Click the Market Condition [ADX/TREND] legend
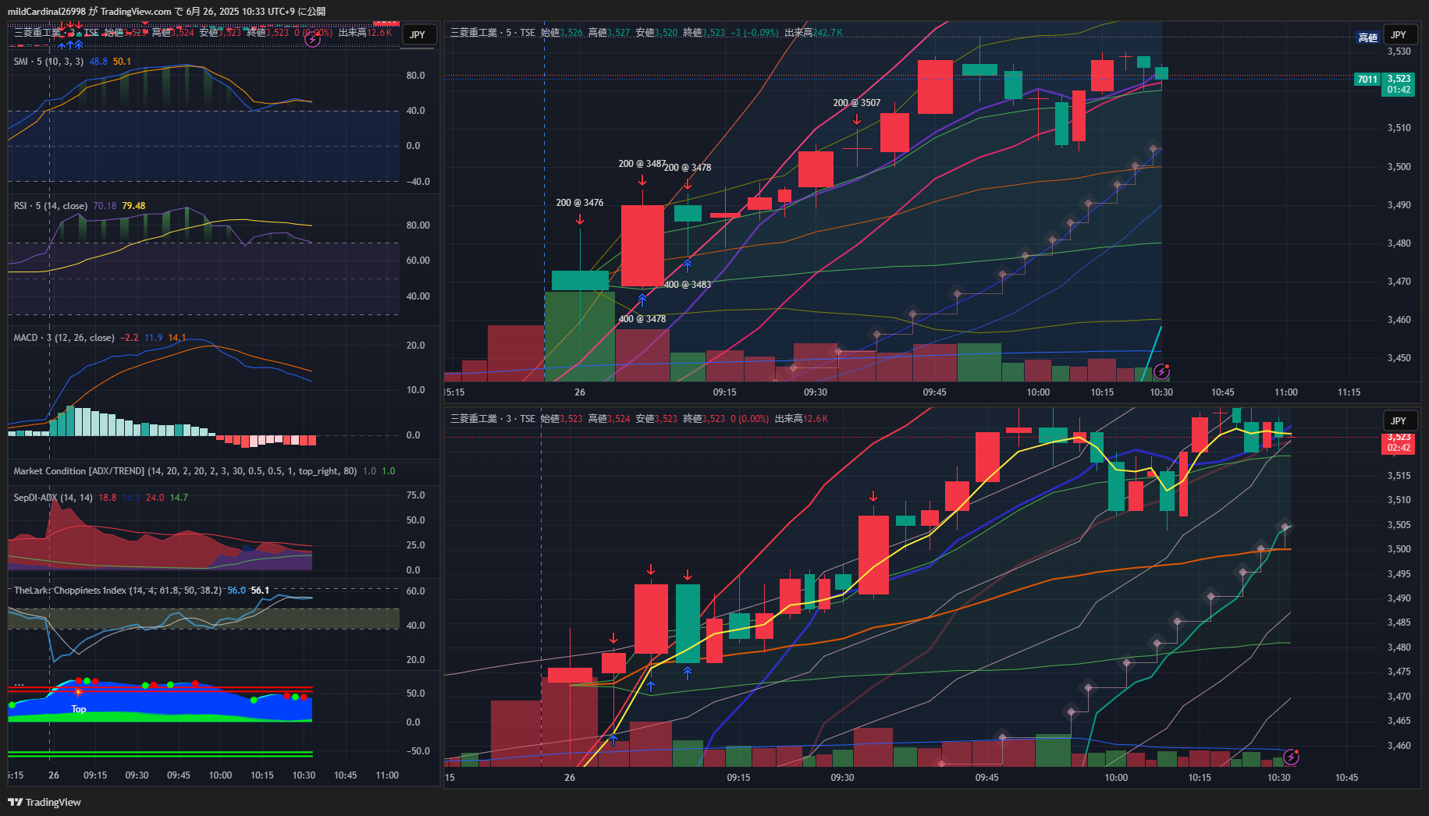Viewport: 1429px width, 816px height. click(185, 471)
